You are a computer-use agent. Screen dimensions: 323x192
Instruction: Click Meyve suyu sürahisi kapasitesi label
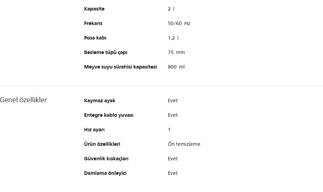click(x=120, y=67)
